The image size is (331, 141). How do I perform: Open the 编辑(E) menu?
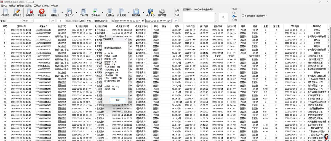[12, 5]
